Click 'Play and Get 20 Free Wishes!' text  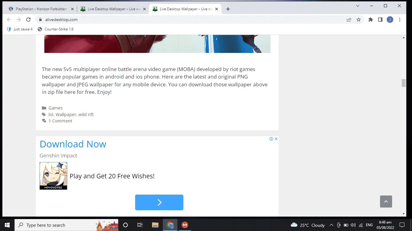point(112,176)
